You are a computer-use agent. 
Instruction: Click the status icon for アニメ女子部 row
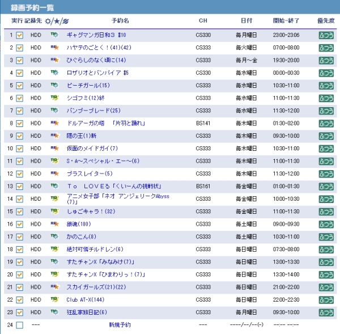(x=54, y=198)
